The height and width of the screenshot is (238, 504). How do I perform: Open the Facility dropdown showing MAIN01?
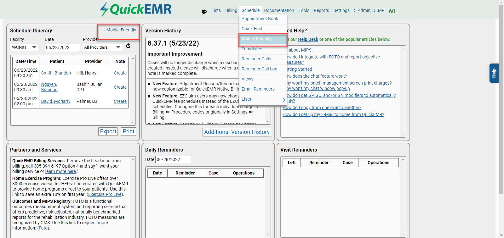coord(24,47)
